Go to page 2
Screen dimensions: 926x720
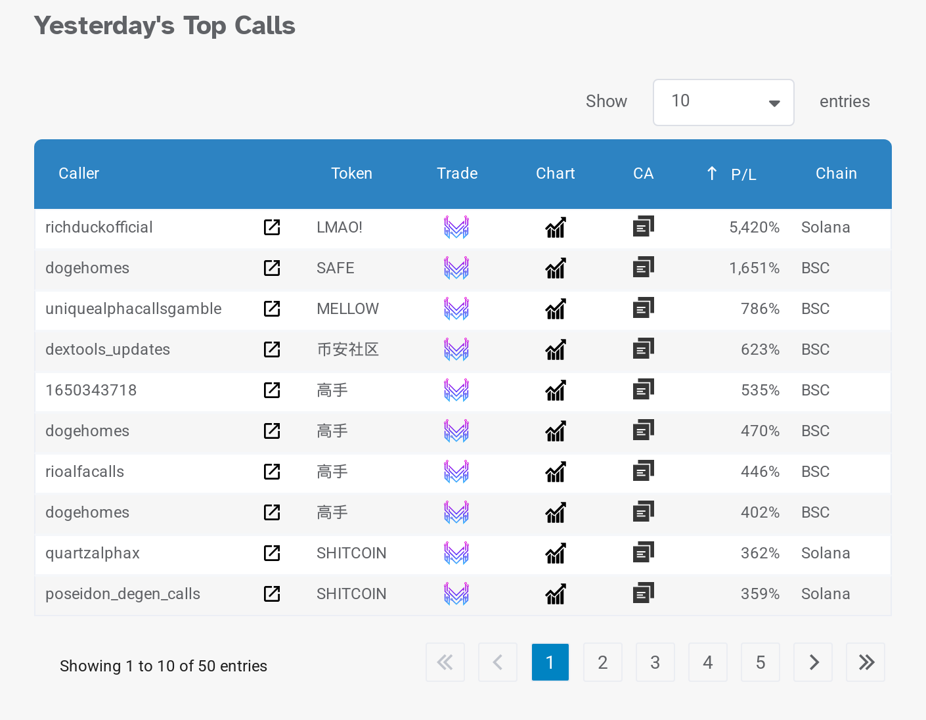click(x=602, y=662)
